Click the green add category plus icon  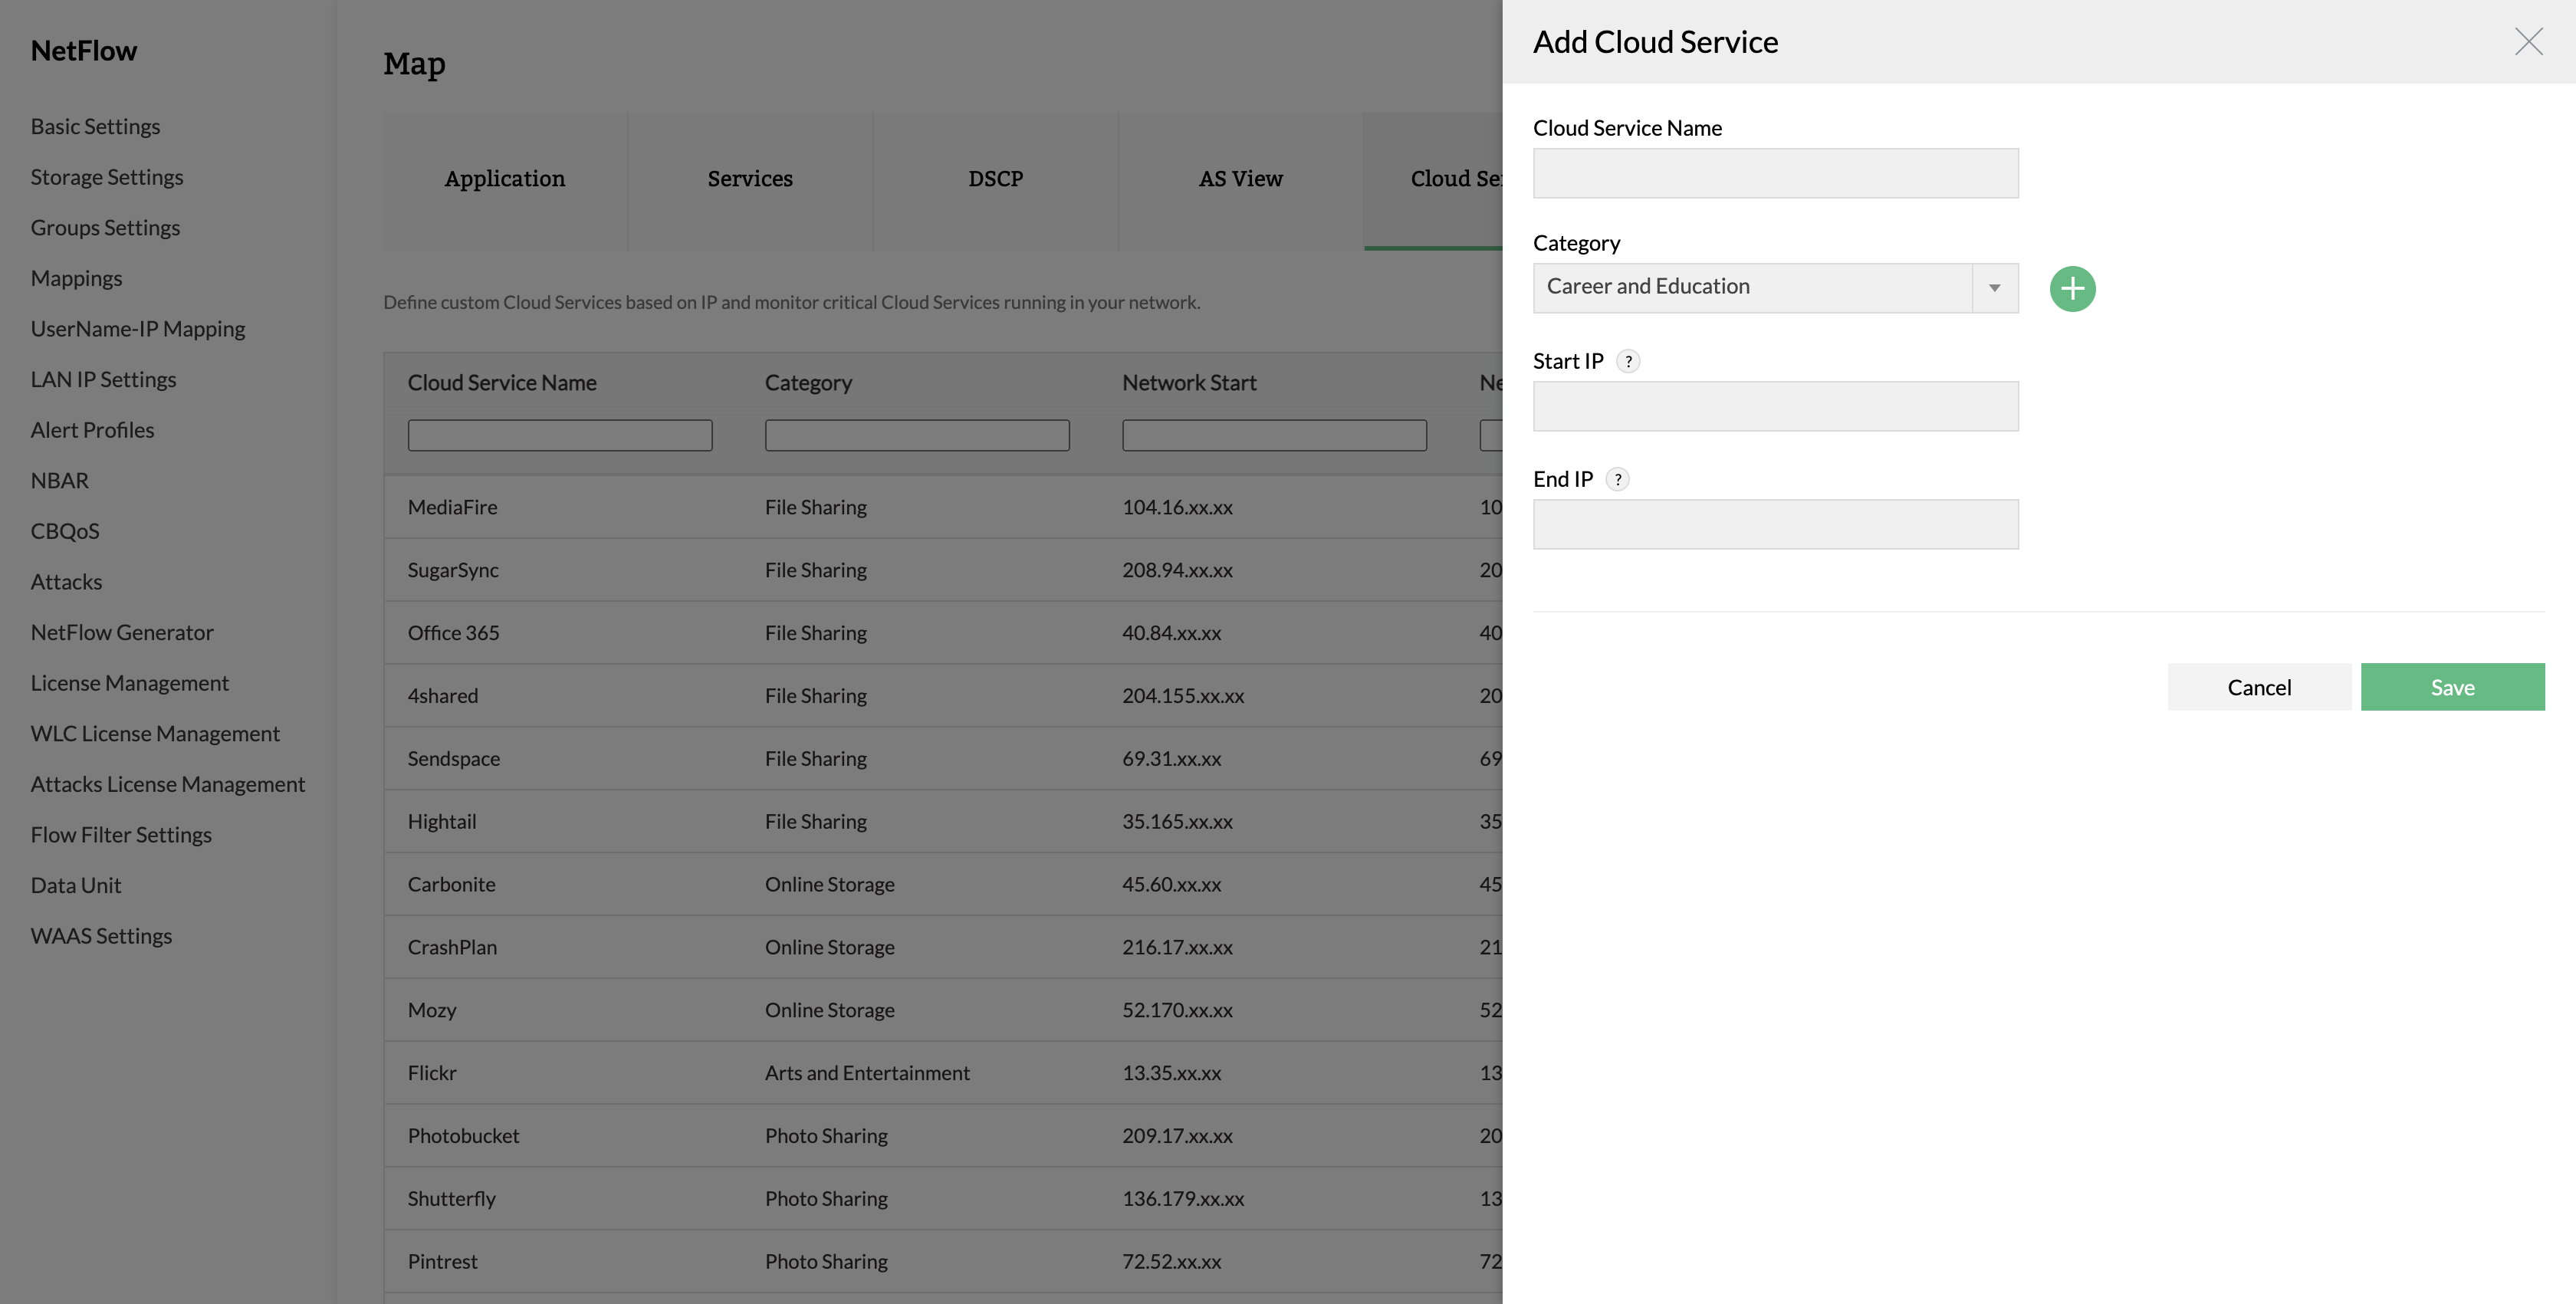pos(2072,289)
